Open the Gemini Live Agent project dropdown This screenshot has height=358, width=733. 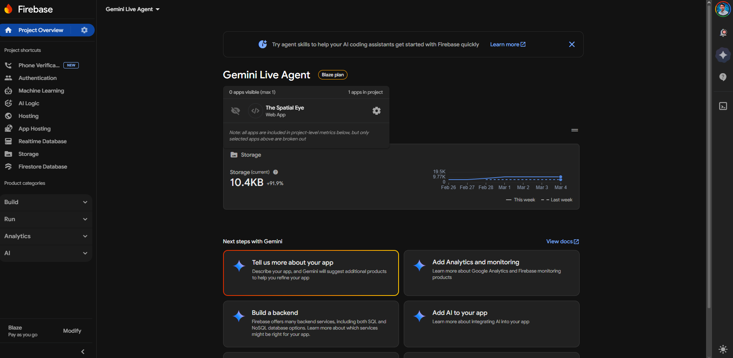[x=133, y=9]
